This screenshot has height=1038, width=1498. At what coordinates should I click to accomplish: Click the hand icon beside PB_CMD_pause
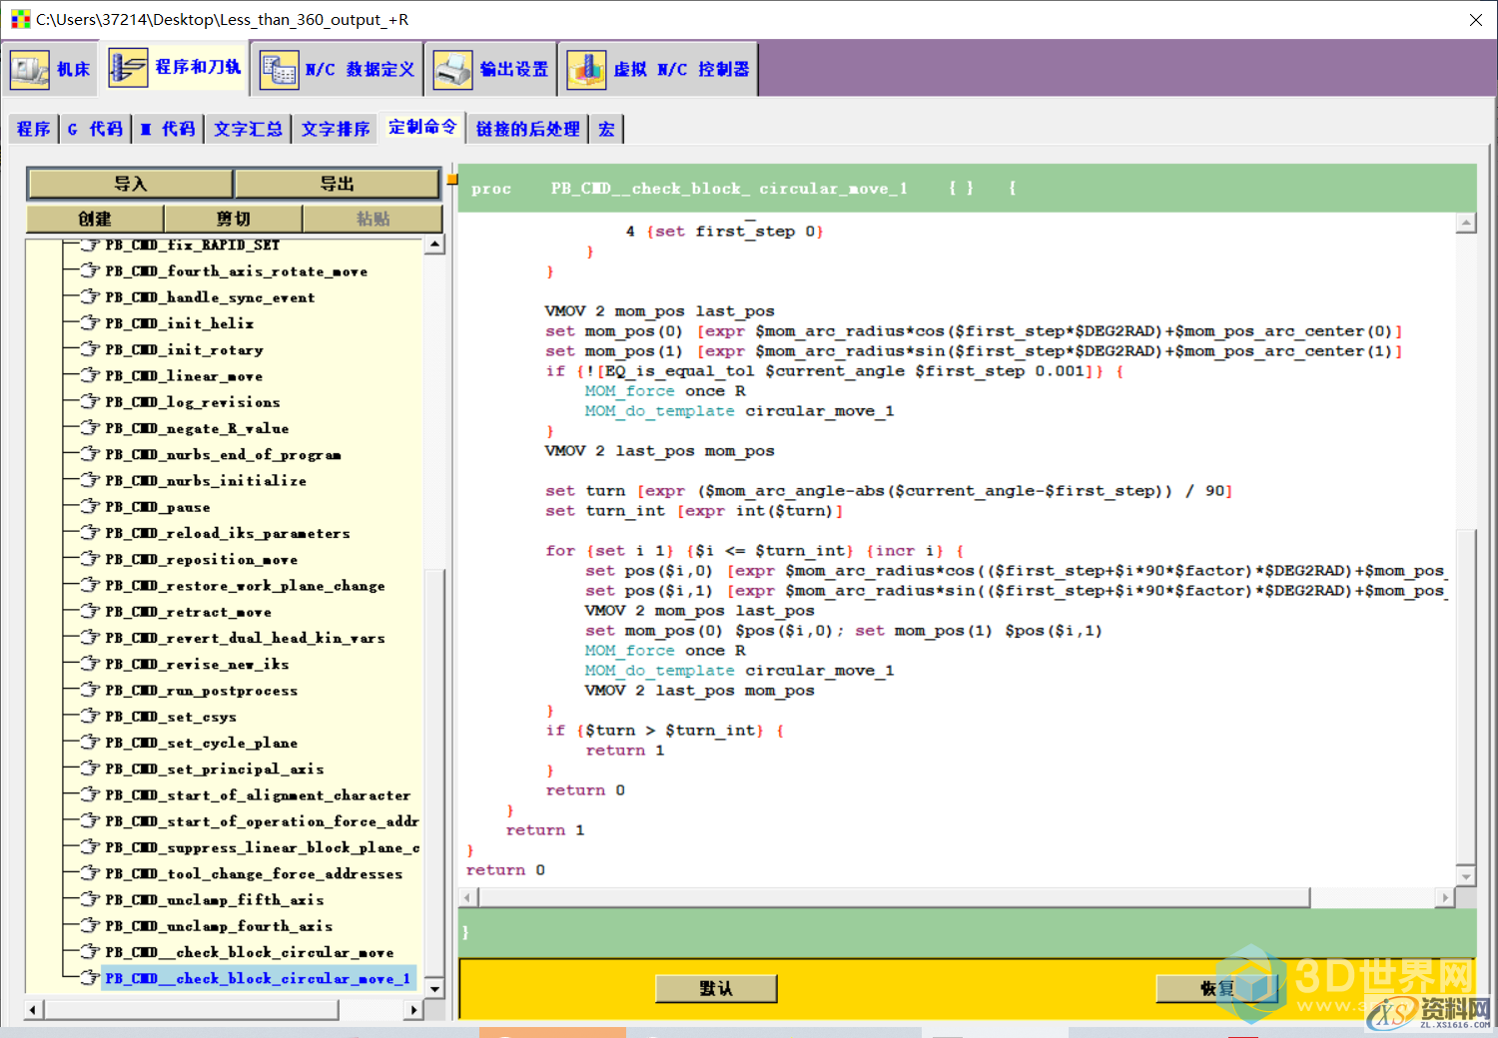pos(91,507)
